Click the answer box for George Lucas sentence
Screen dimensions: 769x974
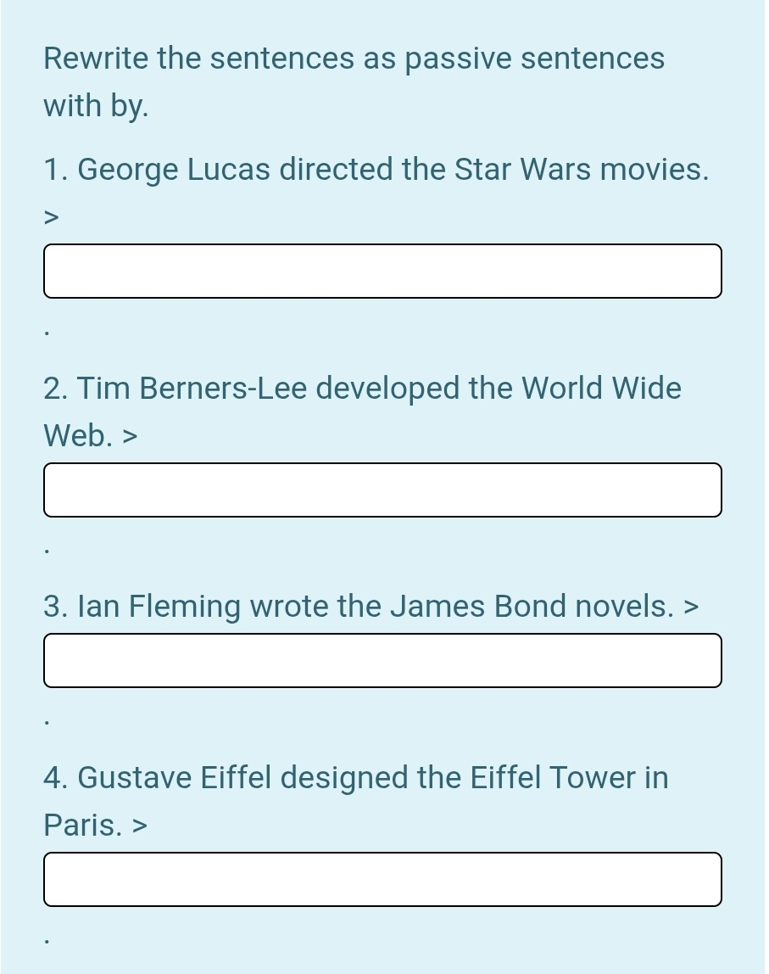click(382, 271)
